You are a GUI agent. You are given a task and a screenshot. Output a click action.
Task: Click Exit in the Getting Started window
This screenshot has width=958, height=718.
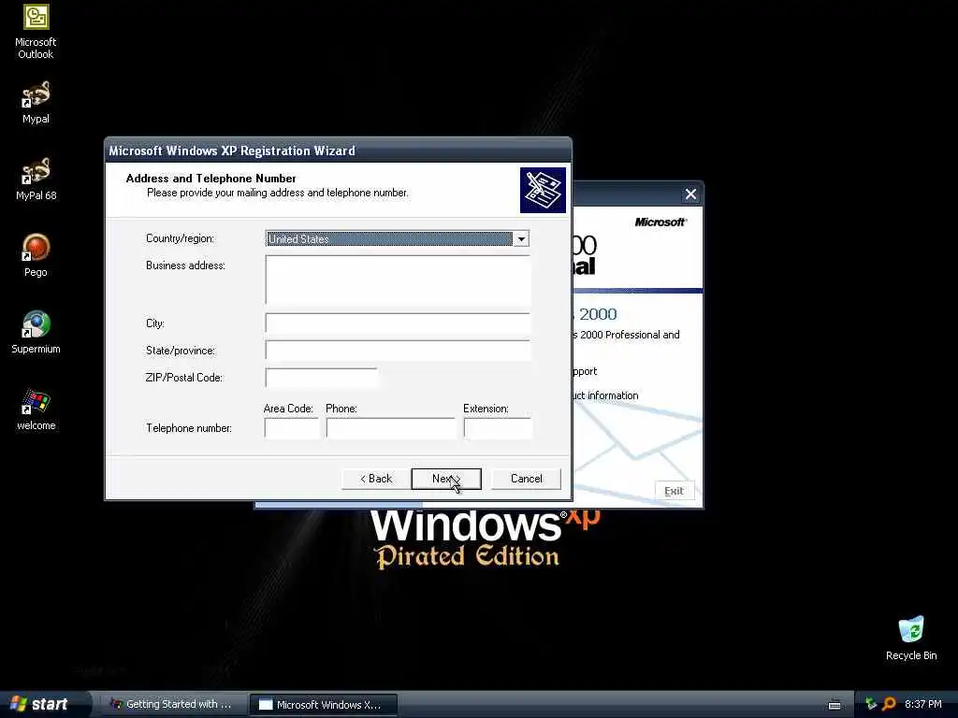pos(674,491)
